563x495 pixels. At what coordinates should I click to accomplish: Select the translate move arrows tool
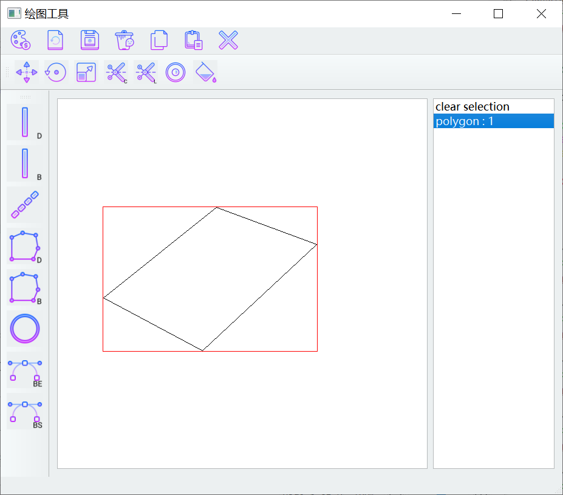[27, 72]
